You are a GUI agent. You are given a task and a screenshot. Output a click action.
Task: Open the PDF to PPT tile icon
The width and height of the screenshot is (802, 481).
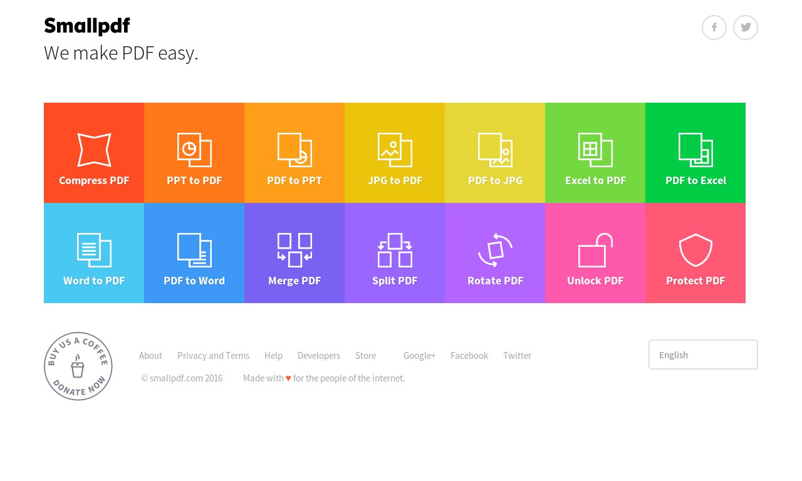[294, 150]
